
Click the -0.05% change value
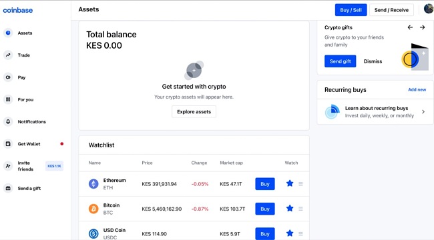coord(200,184)
